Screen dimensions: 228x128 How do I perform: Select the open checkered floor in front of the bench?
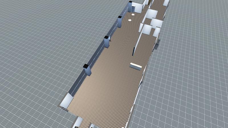click(114, 91)
